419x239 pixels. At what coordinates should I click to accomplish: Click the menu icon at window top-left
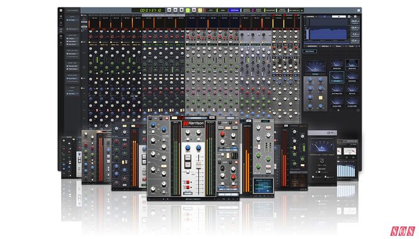61,10
